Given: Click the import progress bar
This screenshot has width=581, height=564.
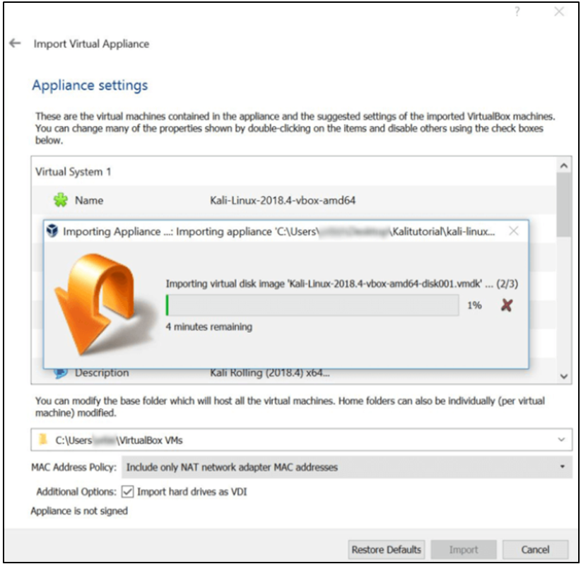Looking at the screenshot, I should pos(312,305).
